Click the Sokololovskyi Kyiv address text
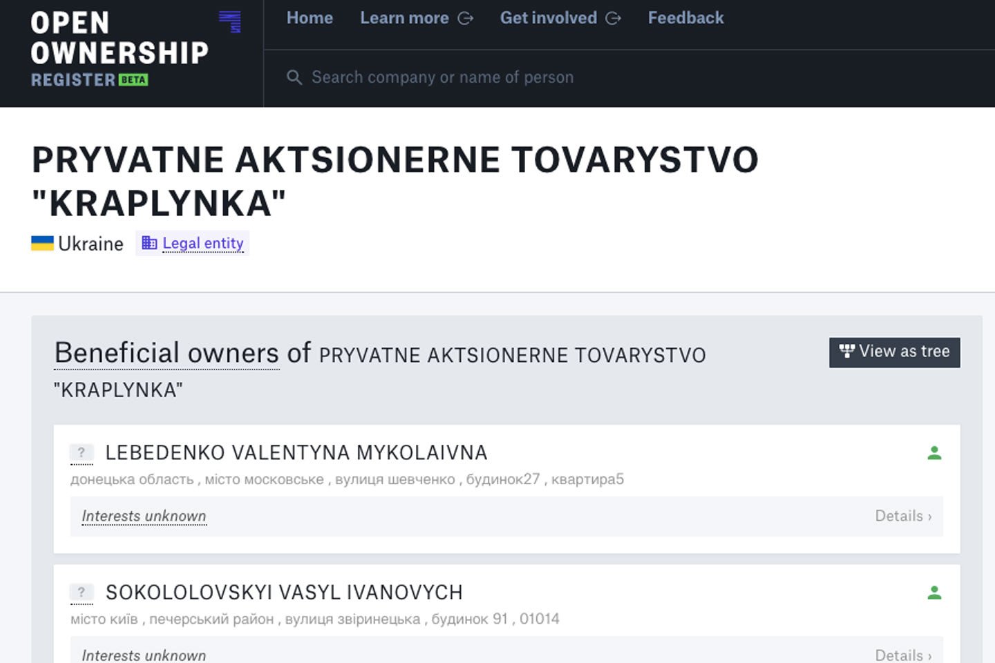 [x=315, y=619]
